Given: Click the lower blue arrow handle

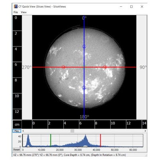Looking at the screenshot, I should tap(84, 88).
